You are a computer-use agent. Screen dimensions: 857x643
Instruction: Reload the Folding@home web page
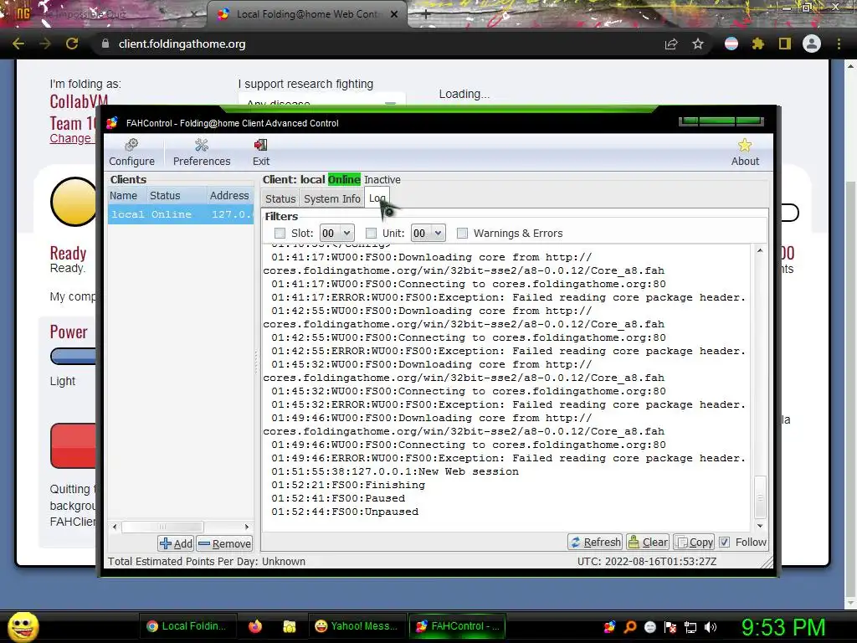point(72,44)
